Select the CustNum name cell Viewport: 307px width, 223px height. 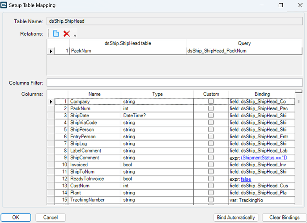point(94,186)
